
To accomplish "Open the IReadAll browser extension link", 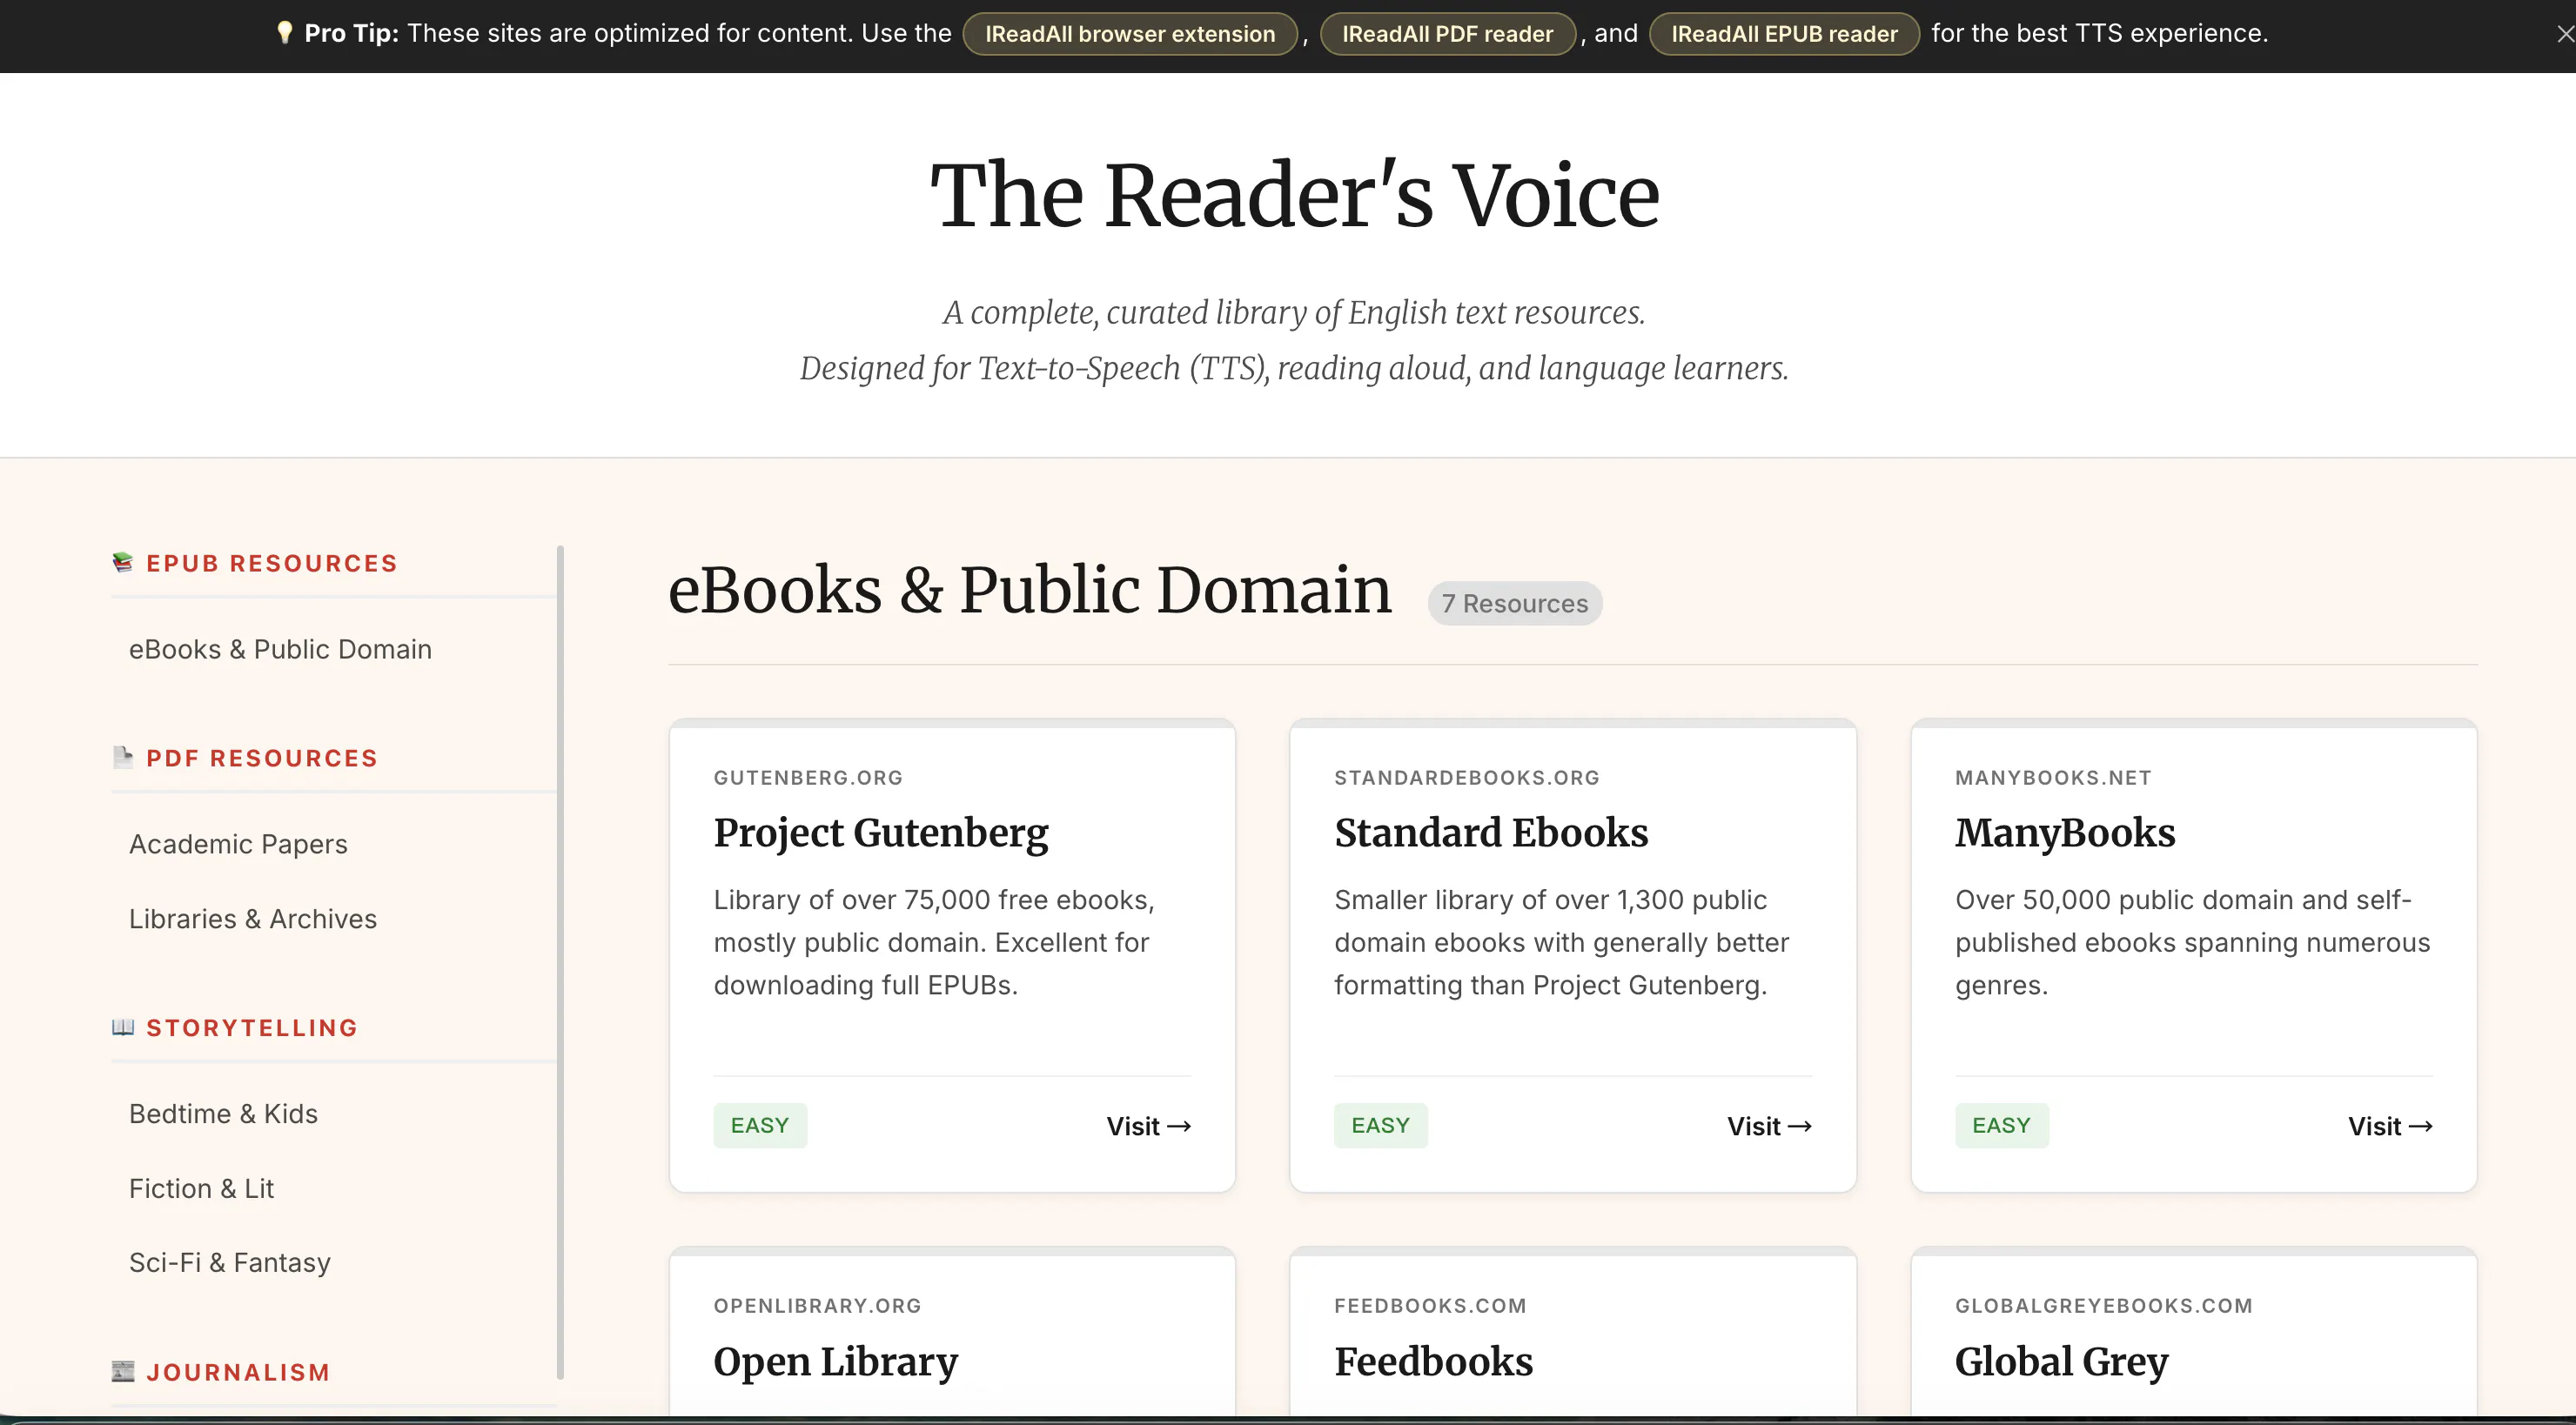I will [1130, 34].
